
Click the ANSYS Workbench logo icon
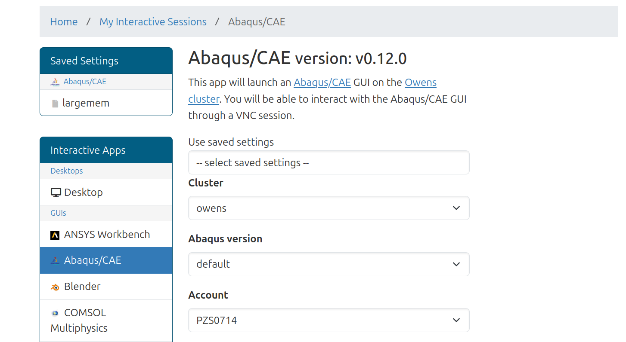tap(55, 235)
